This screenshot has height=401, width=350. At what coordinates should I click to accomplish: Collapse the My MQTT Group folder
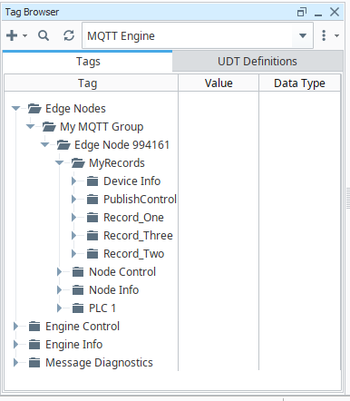click(x=30, y=126)
